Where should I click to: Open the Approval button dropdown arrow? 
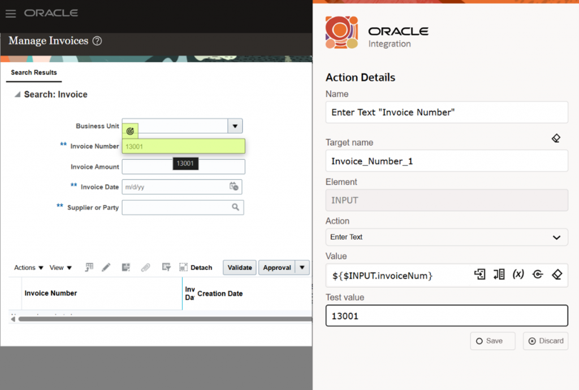coord(302,268)
